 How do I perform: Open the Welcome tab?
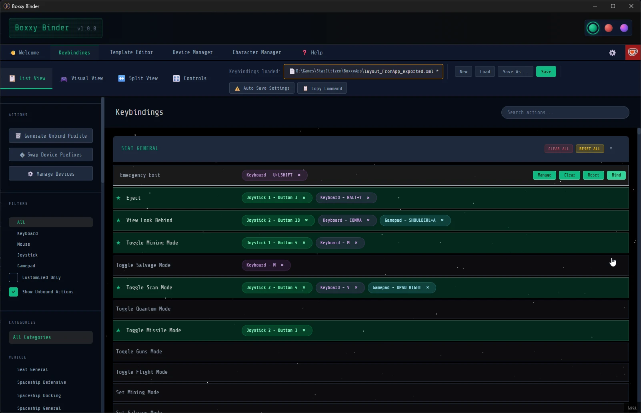click(x=25, y=52)
